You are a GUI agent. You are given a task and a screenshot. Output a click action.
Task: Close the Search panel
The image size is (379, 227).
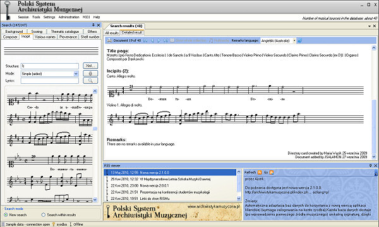pos(99,25)
